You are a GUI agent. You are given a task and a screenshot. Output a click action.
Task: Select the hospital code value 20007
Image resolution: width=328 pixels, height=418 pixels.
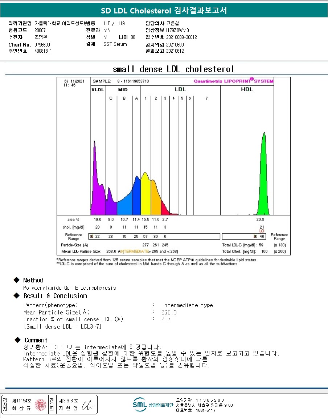[40, 30]
